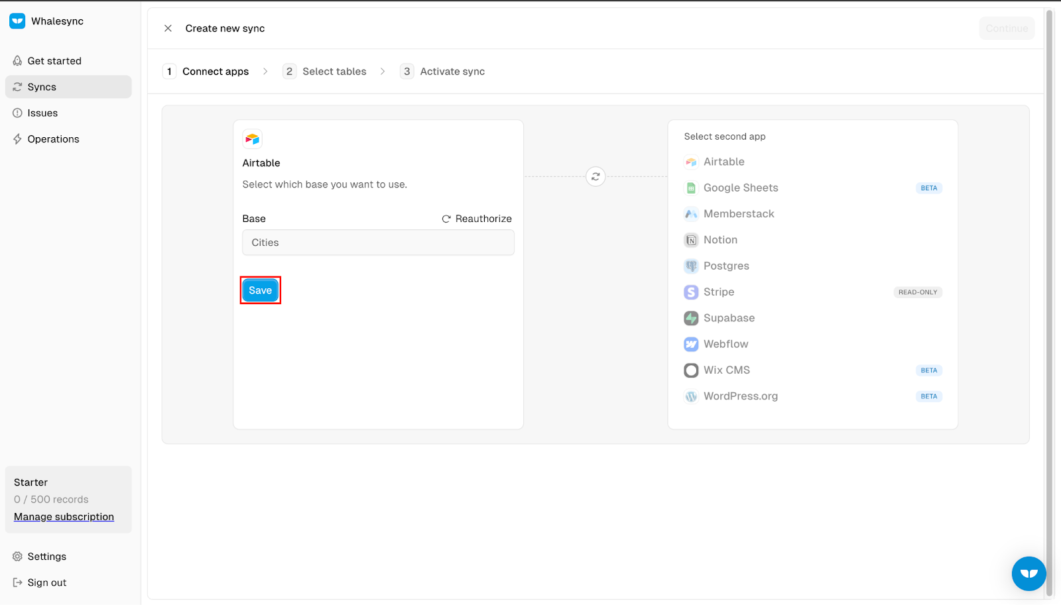The width and height of the screenshot is (1061, 605).
Task: Click the 0 / 500 records text
Action: tap(51, 500)
